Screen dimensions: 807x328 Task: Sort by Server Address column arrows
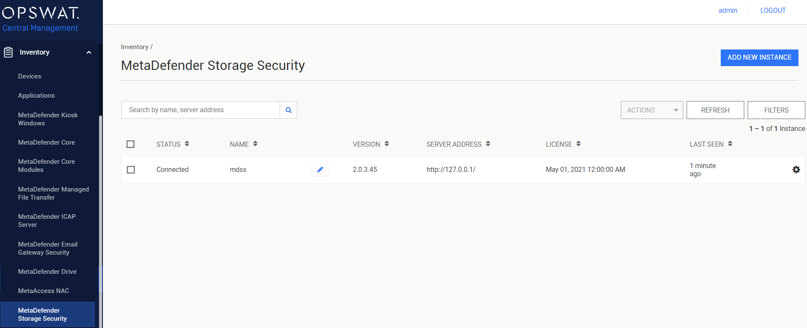[x=488, y=144]
